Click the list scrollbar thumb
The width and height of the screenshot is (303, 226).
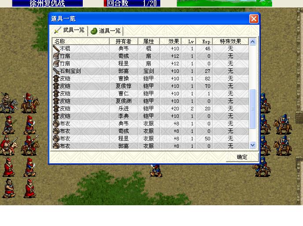click(252, 109)
